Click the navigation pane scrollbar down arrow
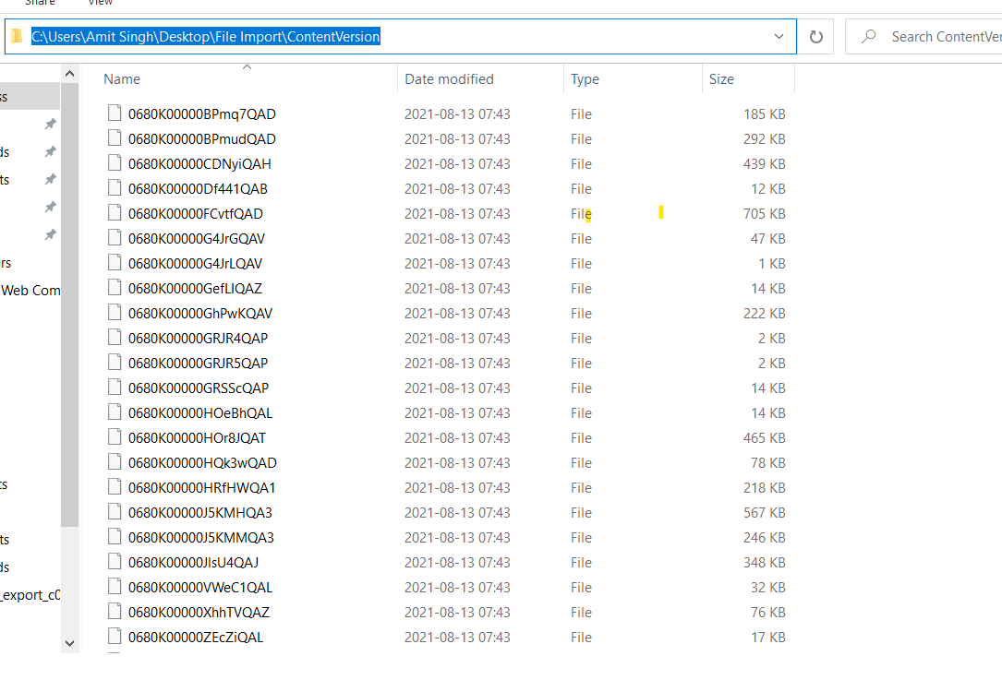Screen dimensions: 1002x680 coord(69,642)
